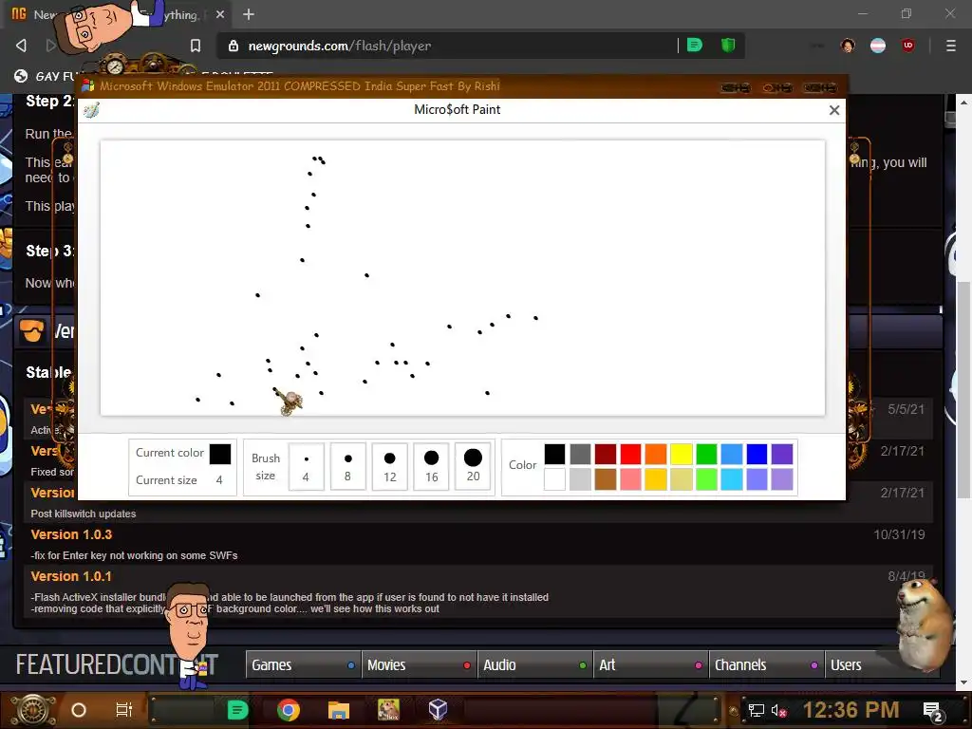
Task: Close the current Newgrounds tab
Action: (x=220, y=14)
